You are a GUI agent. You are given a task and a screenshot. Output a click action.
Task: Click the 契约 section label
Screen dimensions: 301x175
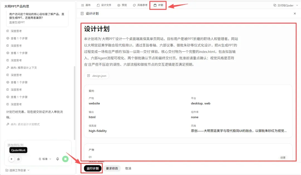pyautogui.click(x=91, y=91)
